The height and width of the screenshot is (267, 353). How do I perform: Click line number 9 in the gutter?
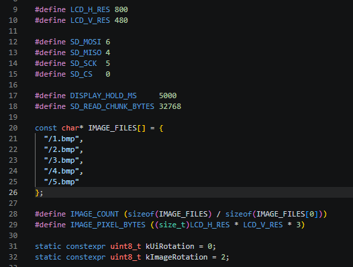tap(15, 9)
